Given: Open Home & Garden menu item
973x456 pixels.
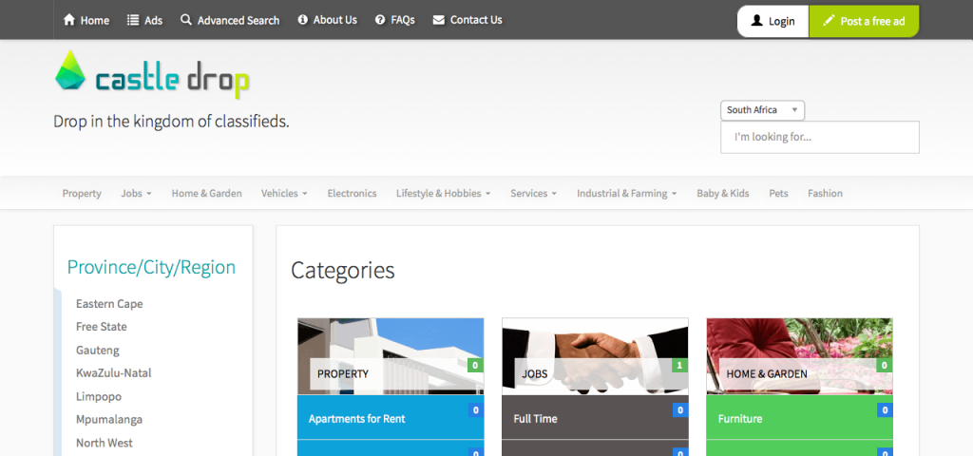Looking at the screenshot, I should coord(206,193).
